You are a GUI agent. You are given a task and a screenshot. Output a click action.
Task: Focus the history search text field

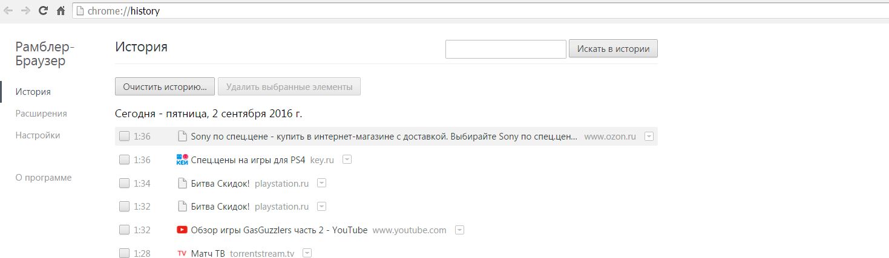click(506, 50)
